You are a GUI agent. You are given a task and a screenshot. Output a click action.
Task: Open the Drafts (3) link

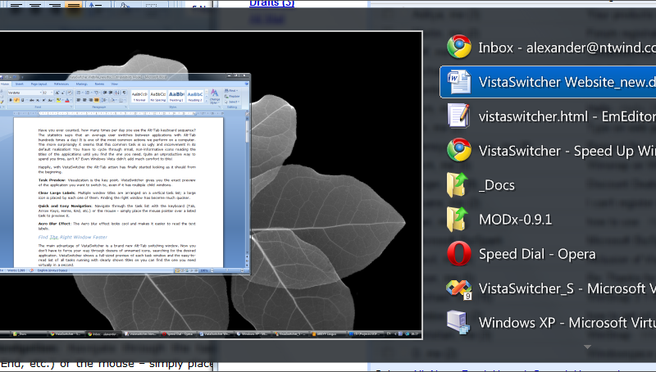(x=271, y=3)
